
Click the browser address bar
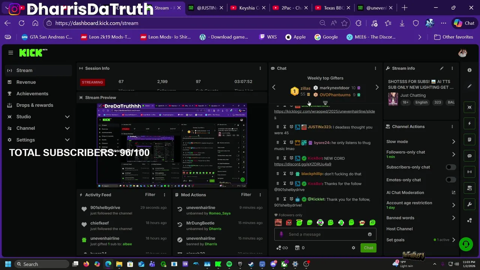point(184,23)
